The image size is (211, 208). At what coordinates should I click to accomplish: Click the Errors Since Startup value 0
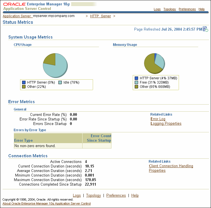[x=71, y=124]
